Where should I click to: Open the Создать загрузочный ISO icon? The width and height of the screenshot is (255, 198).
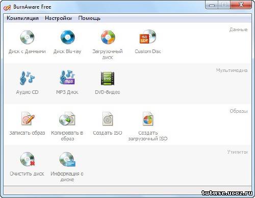(148, 118)
